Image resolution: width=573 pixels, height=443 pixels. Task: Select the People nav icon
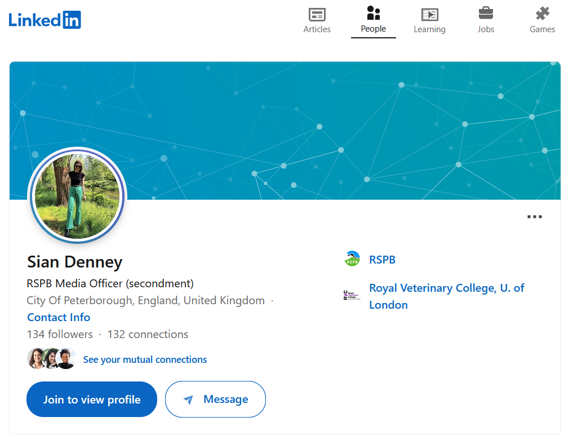click(x=373, y=13)
